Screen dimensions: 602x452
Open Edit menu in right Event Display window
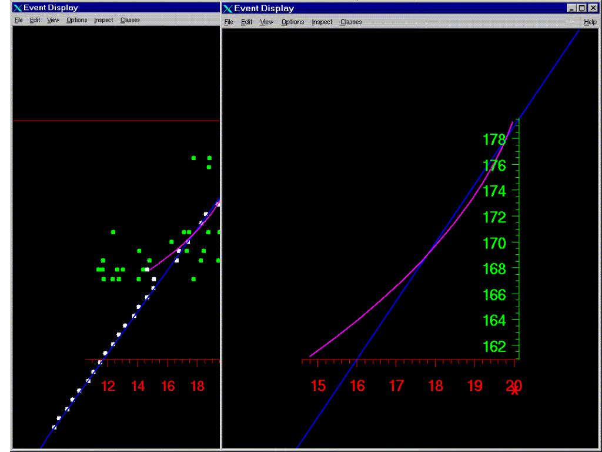[x=246, y=22]
